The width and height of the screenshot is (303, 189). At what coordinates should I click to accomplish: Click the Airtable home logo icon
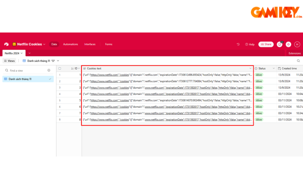6,44
